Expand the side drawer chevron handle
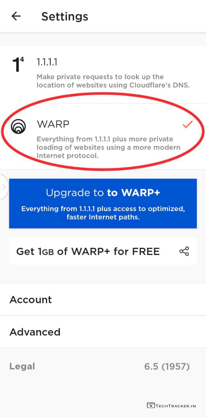Screen dimensions: 206x417 (4, 187)
